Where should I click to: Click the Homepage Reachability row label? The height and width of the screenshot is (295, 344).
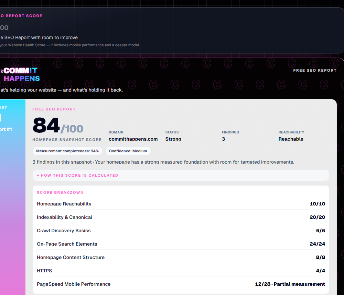pyautogui.click(x=64, y=204)
